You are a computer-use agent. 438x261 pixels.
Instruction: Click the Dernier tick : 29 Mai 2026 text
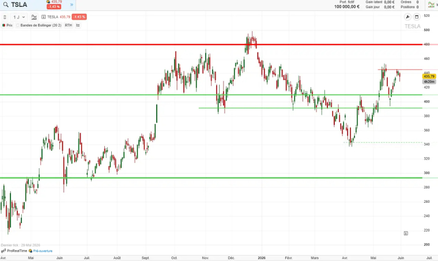(x=20, y=245)
